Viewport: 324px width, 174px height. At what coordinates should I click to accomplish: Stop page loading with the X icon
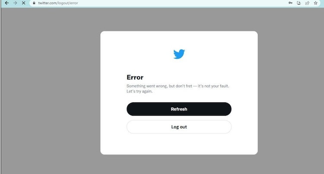point(24,3)
